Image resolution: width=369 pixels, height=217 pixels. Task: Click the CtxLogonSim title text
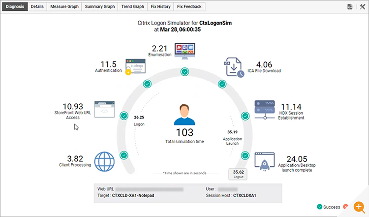[215, 23]
